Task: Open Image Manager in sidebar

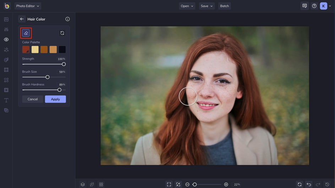Action: click(x=6, y=19)
